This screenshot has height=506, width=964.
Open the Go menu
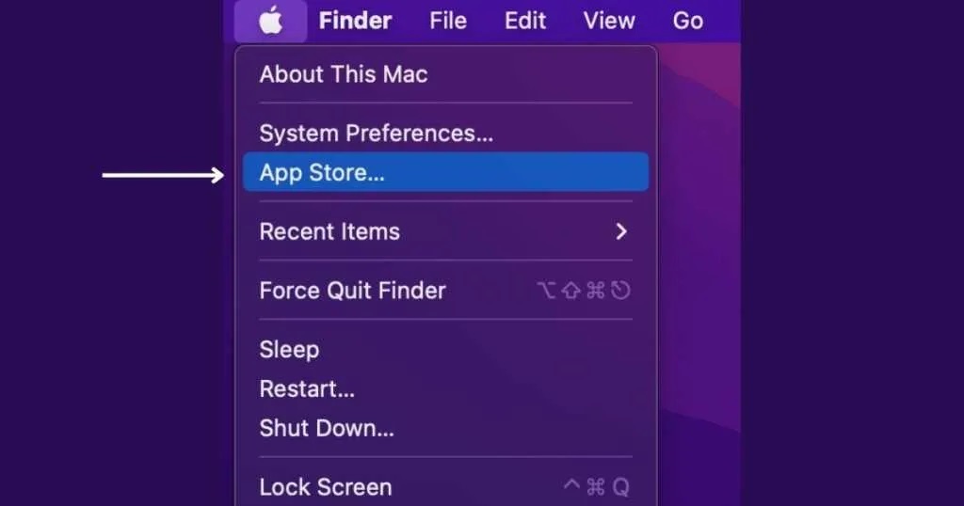pos(687,21)
